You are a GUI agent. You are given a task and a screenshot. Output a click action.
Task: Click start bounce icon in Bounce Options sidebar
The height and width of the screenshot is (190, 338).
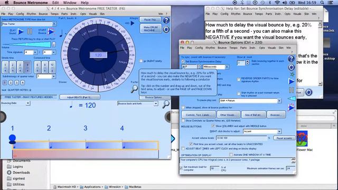pos(291,107)
